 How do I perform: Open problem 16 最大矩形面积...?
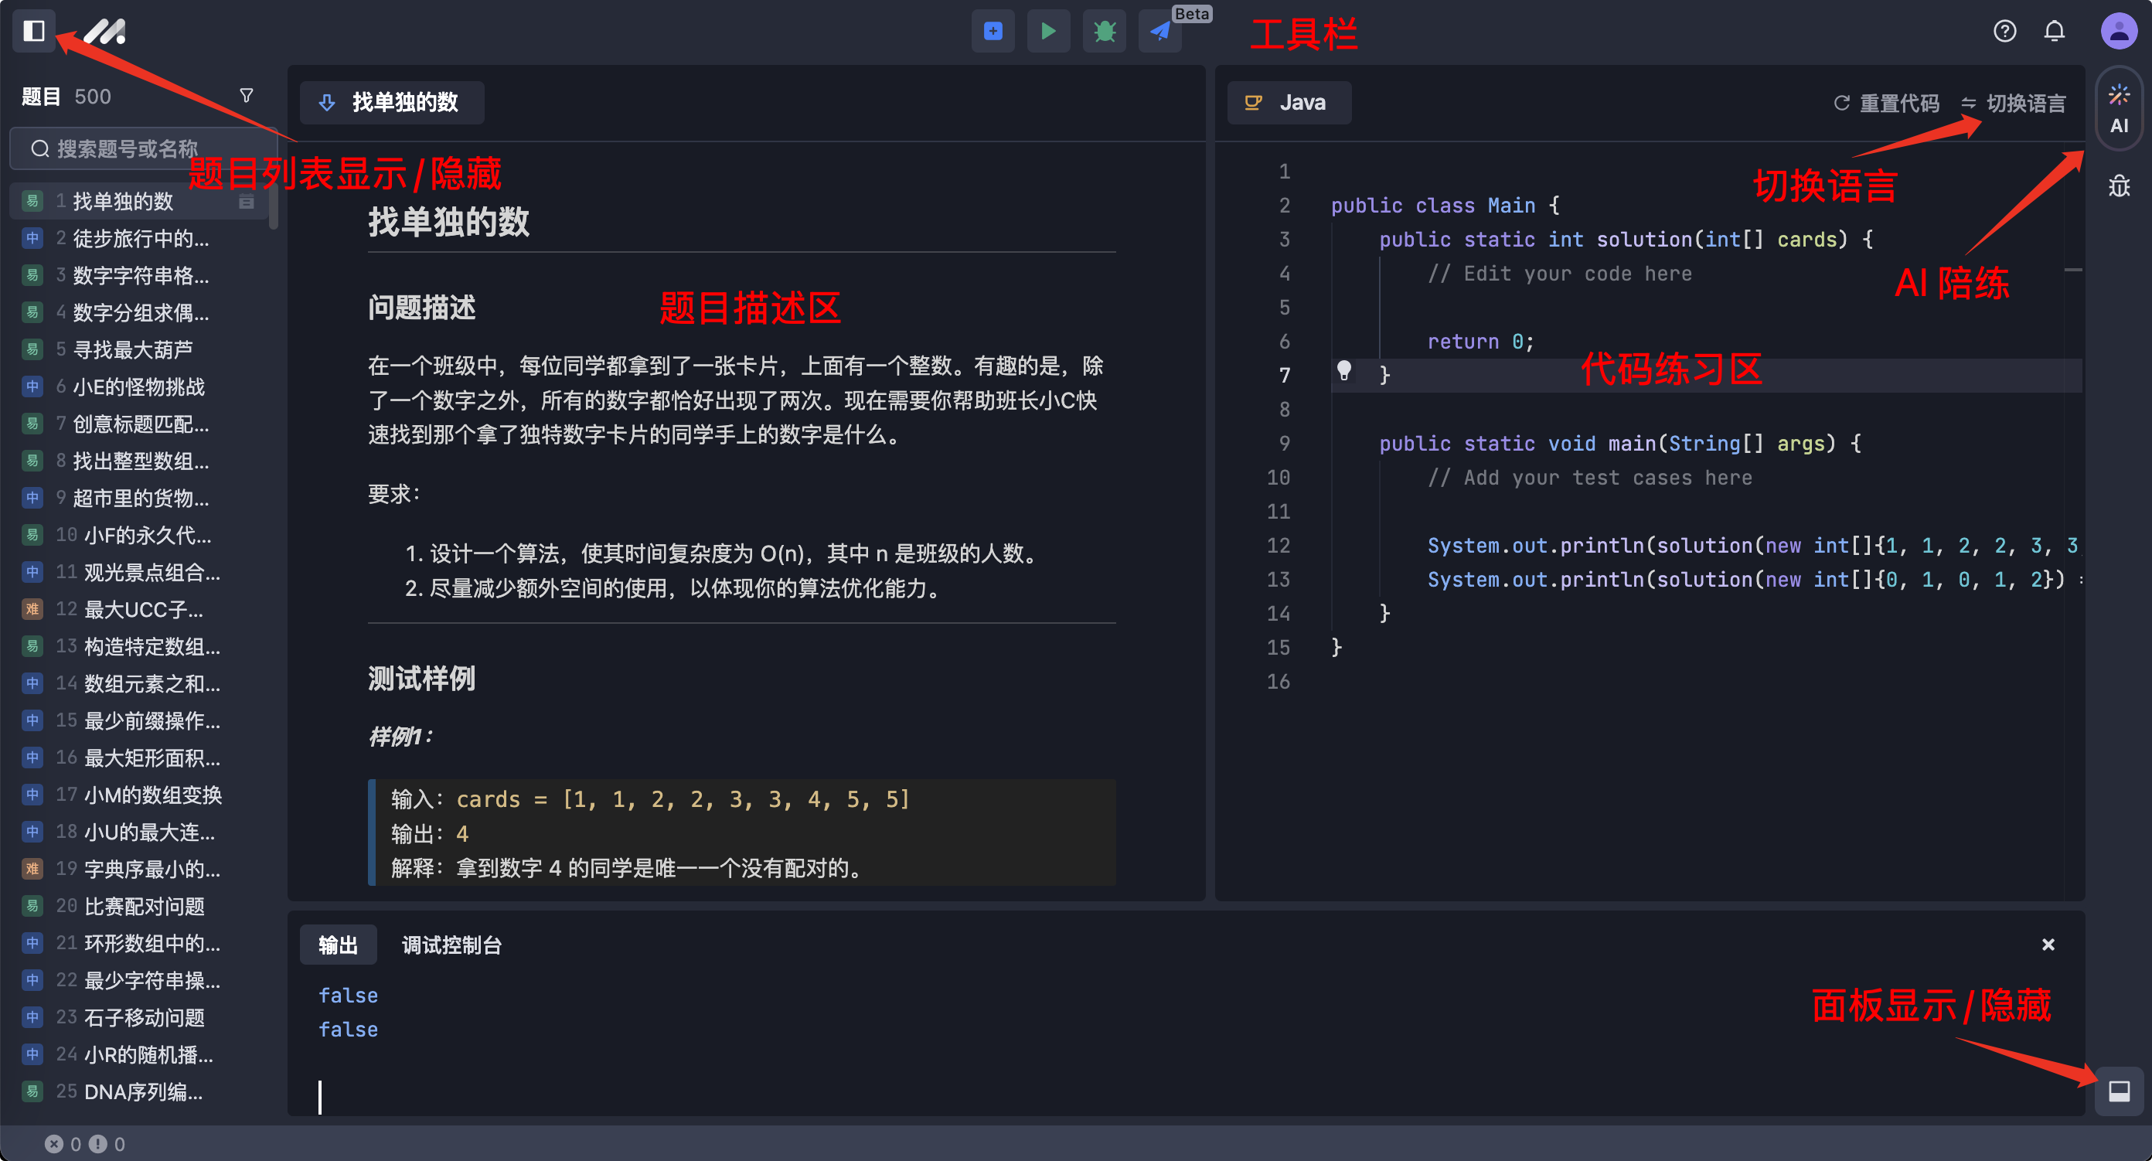click(x=138, y=758)
